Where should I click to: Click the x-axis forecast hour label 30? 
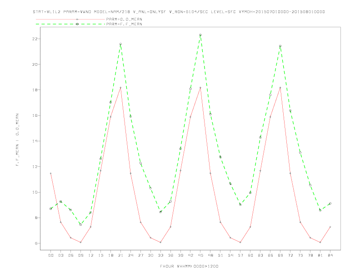pyautogui.click(x=150, y=255)
